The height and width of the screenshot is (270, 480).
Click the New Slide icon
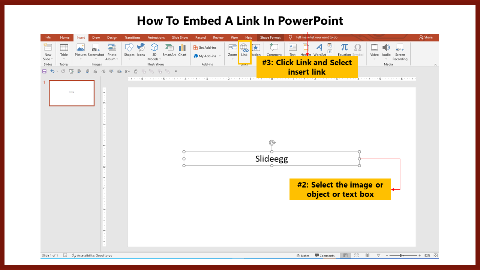[48, 47]
